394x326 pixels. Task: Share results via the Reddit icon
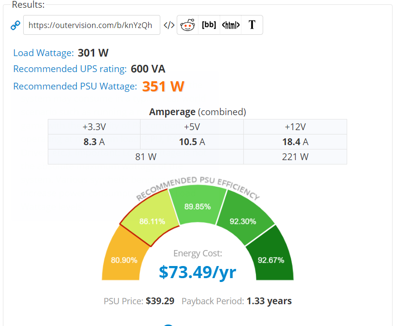[188, 25]
